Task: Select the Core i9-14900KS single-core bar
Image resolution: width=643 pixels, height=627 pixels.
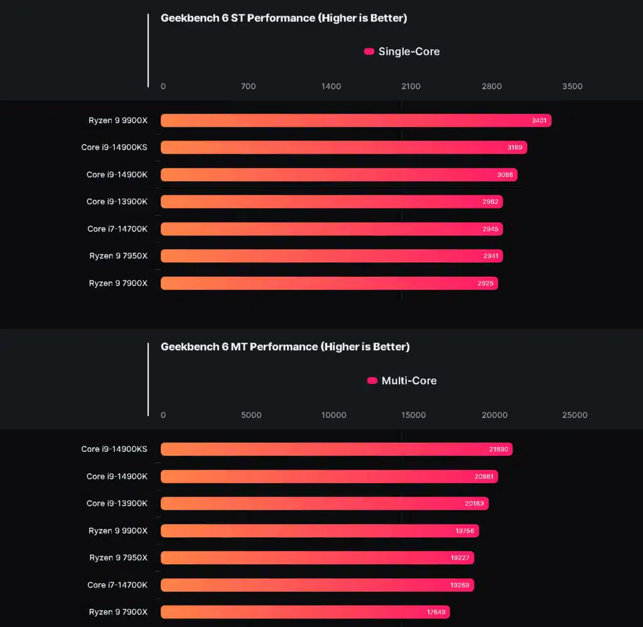Action: [344, 147]
